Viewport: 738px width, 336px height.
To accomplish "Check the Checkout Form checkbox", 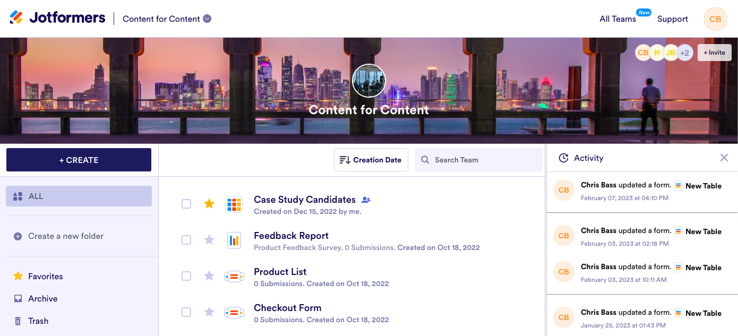I will pos(186,312).
